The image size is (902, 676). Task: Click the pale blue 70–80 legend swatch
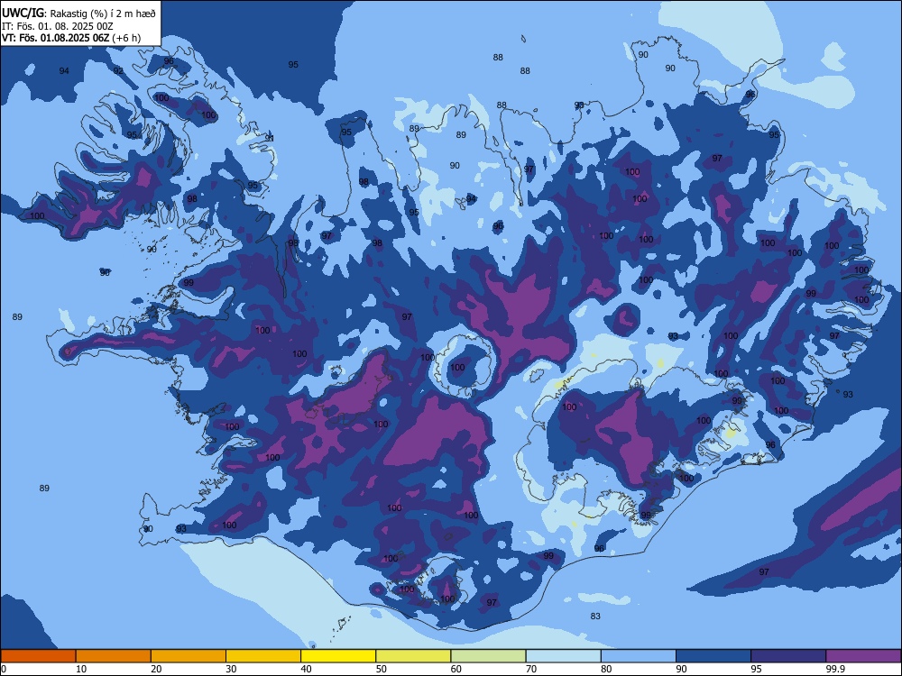pos(564,656)
